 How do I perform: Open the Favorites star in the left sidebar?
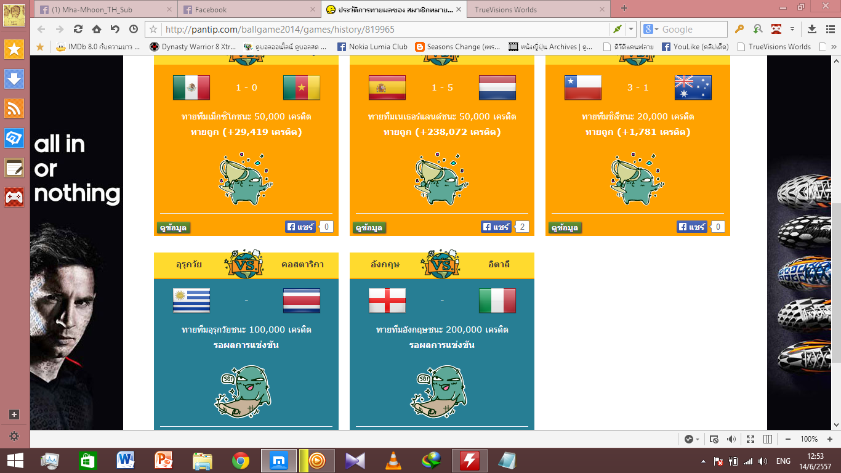click(x=14, y=49)
